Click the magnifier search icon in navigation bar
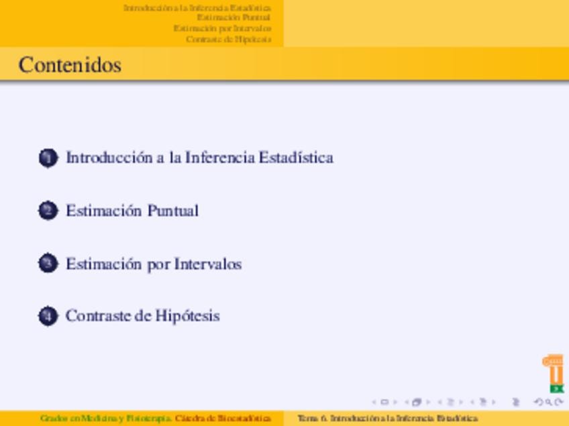Screen dimensions: 569x426 (549, 402)
